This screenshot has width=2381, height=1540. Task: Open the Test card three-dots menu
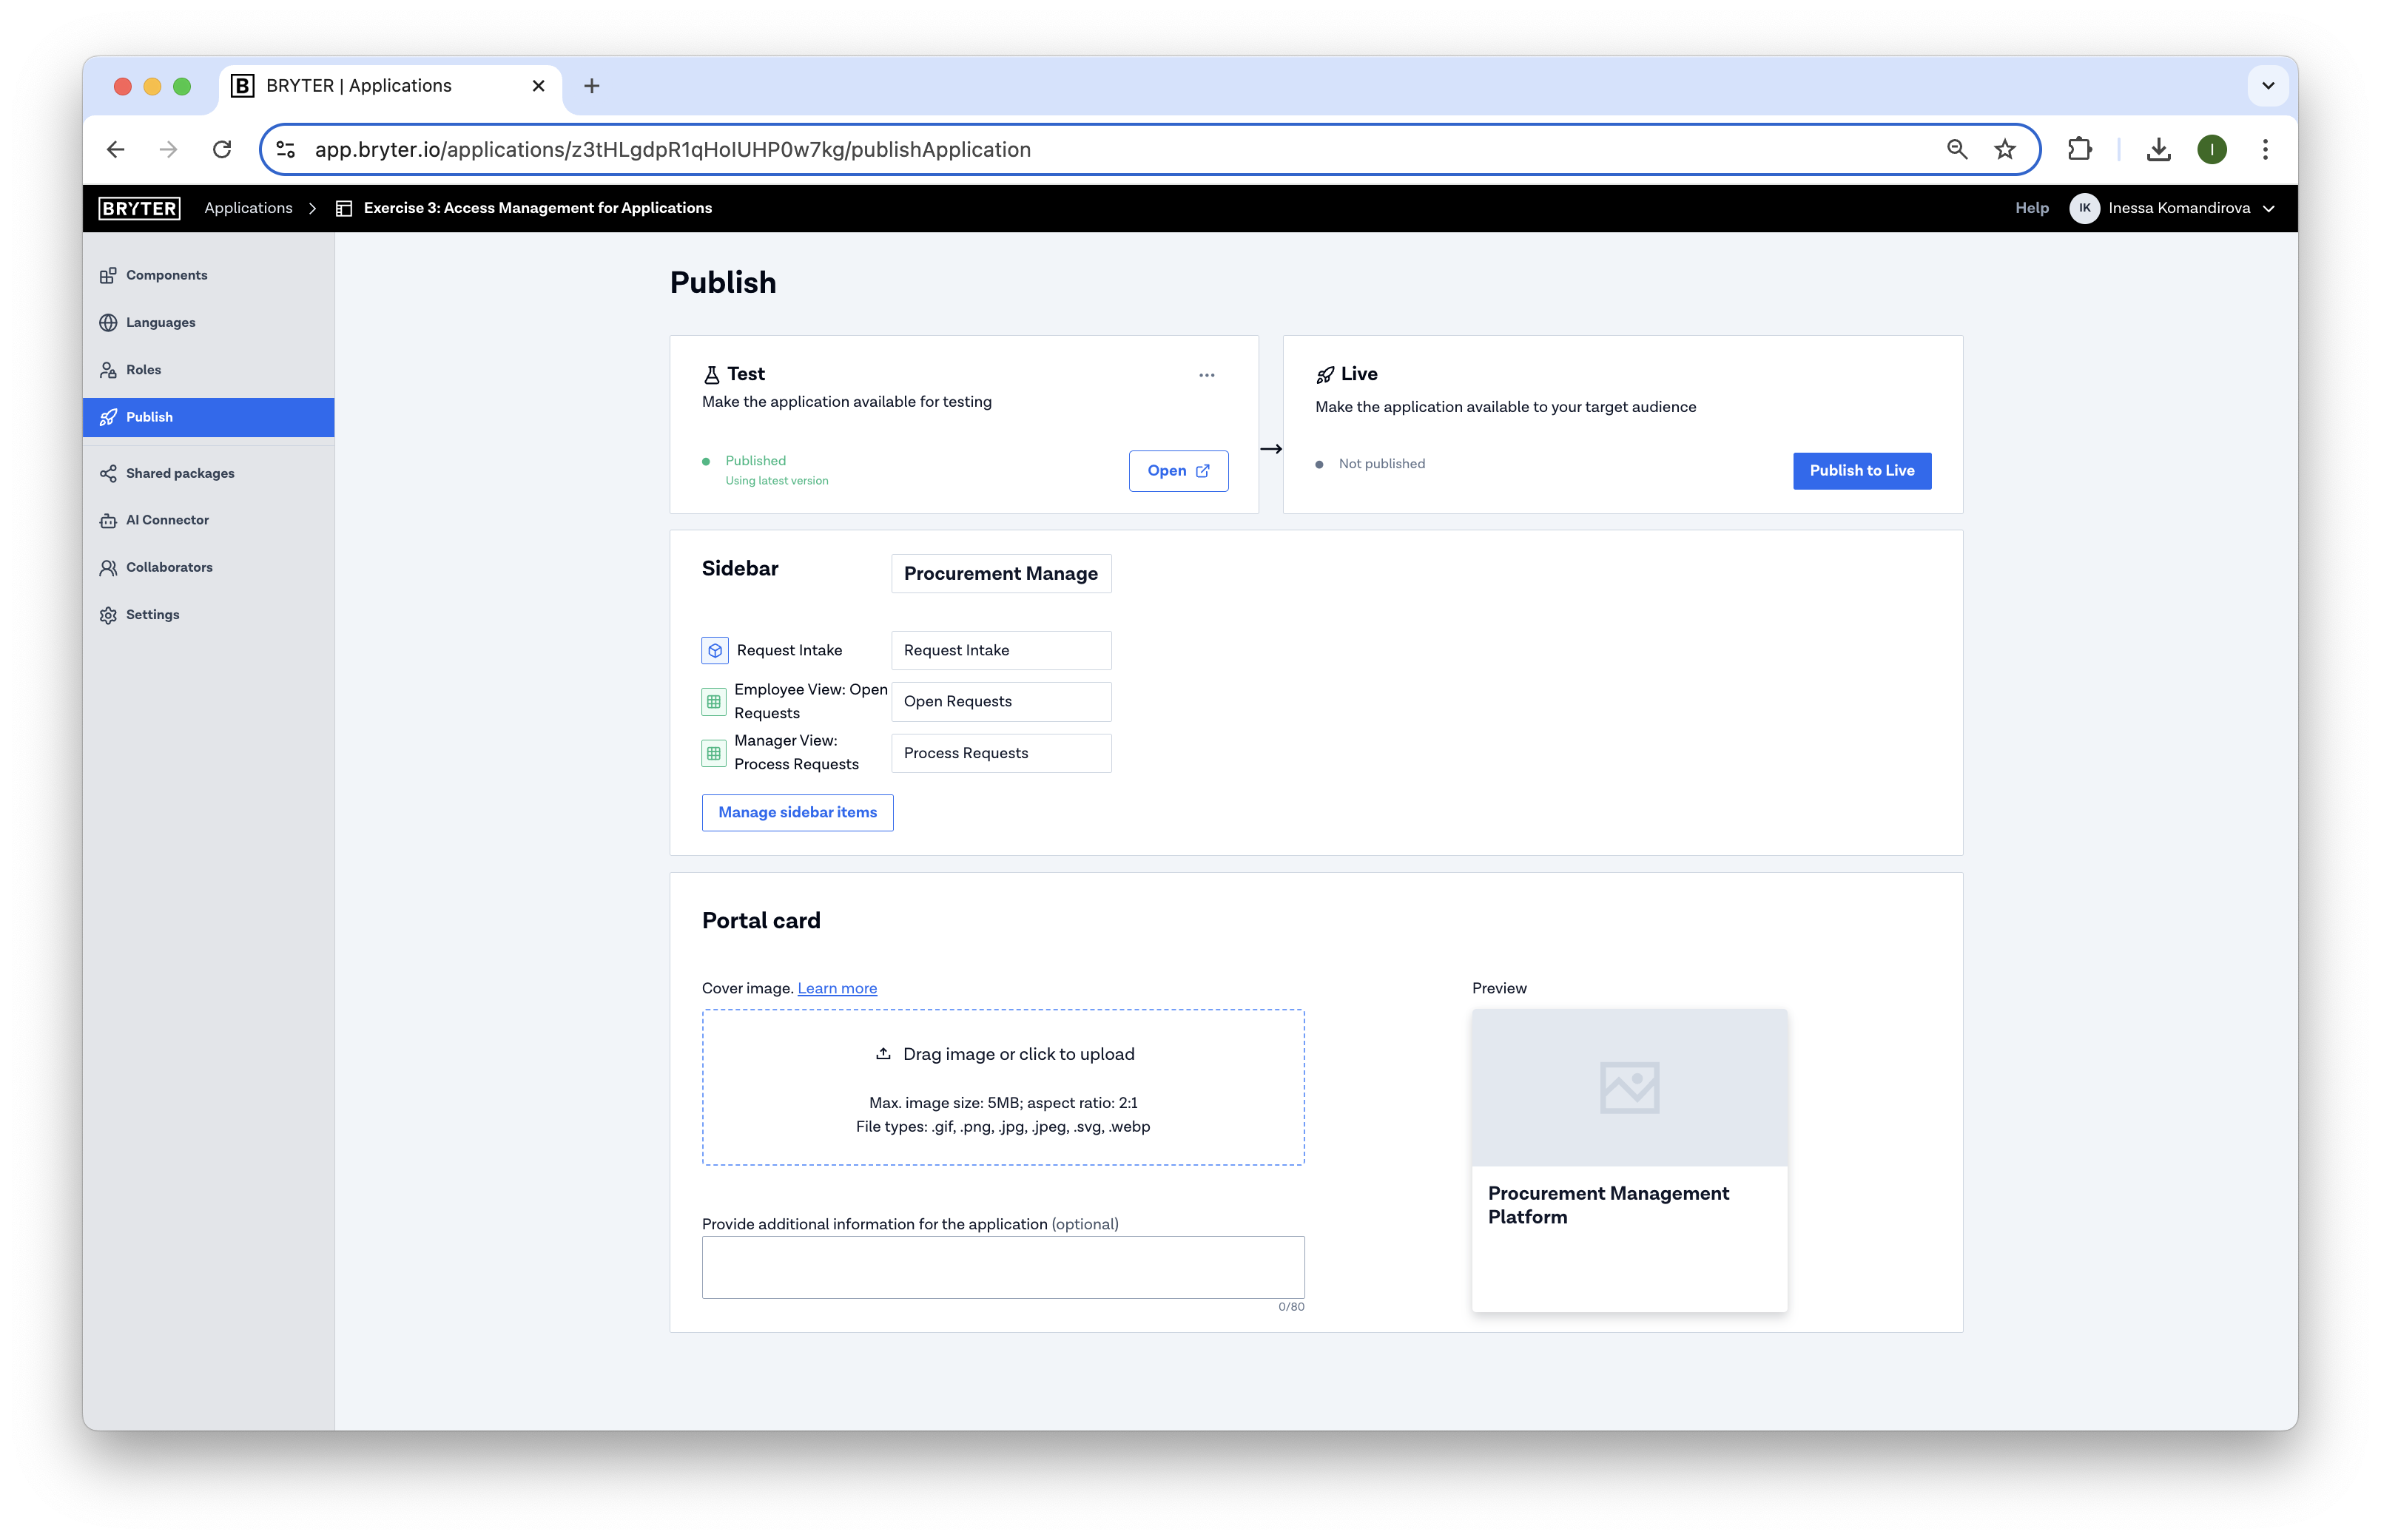[x=1206, y=375]
